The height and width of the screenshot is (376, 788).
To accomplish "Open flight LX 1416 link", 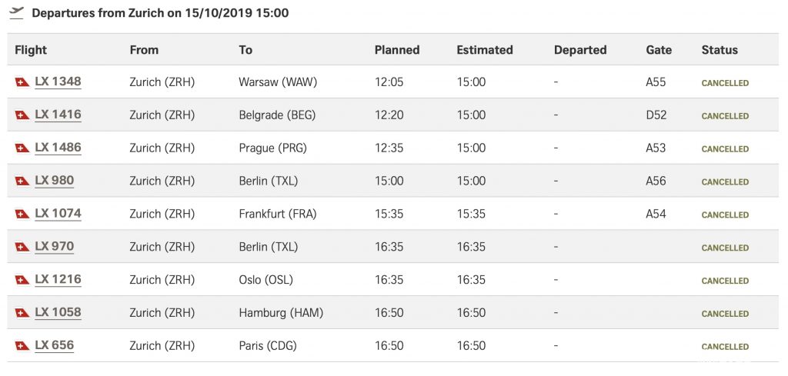I will click(58, 115).
